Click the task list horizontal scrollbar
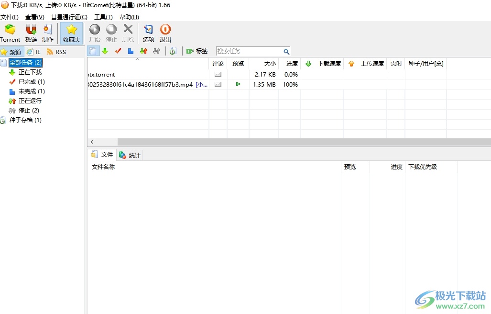 [304, 142]
